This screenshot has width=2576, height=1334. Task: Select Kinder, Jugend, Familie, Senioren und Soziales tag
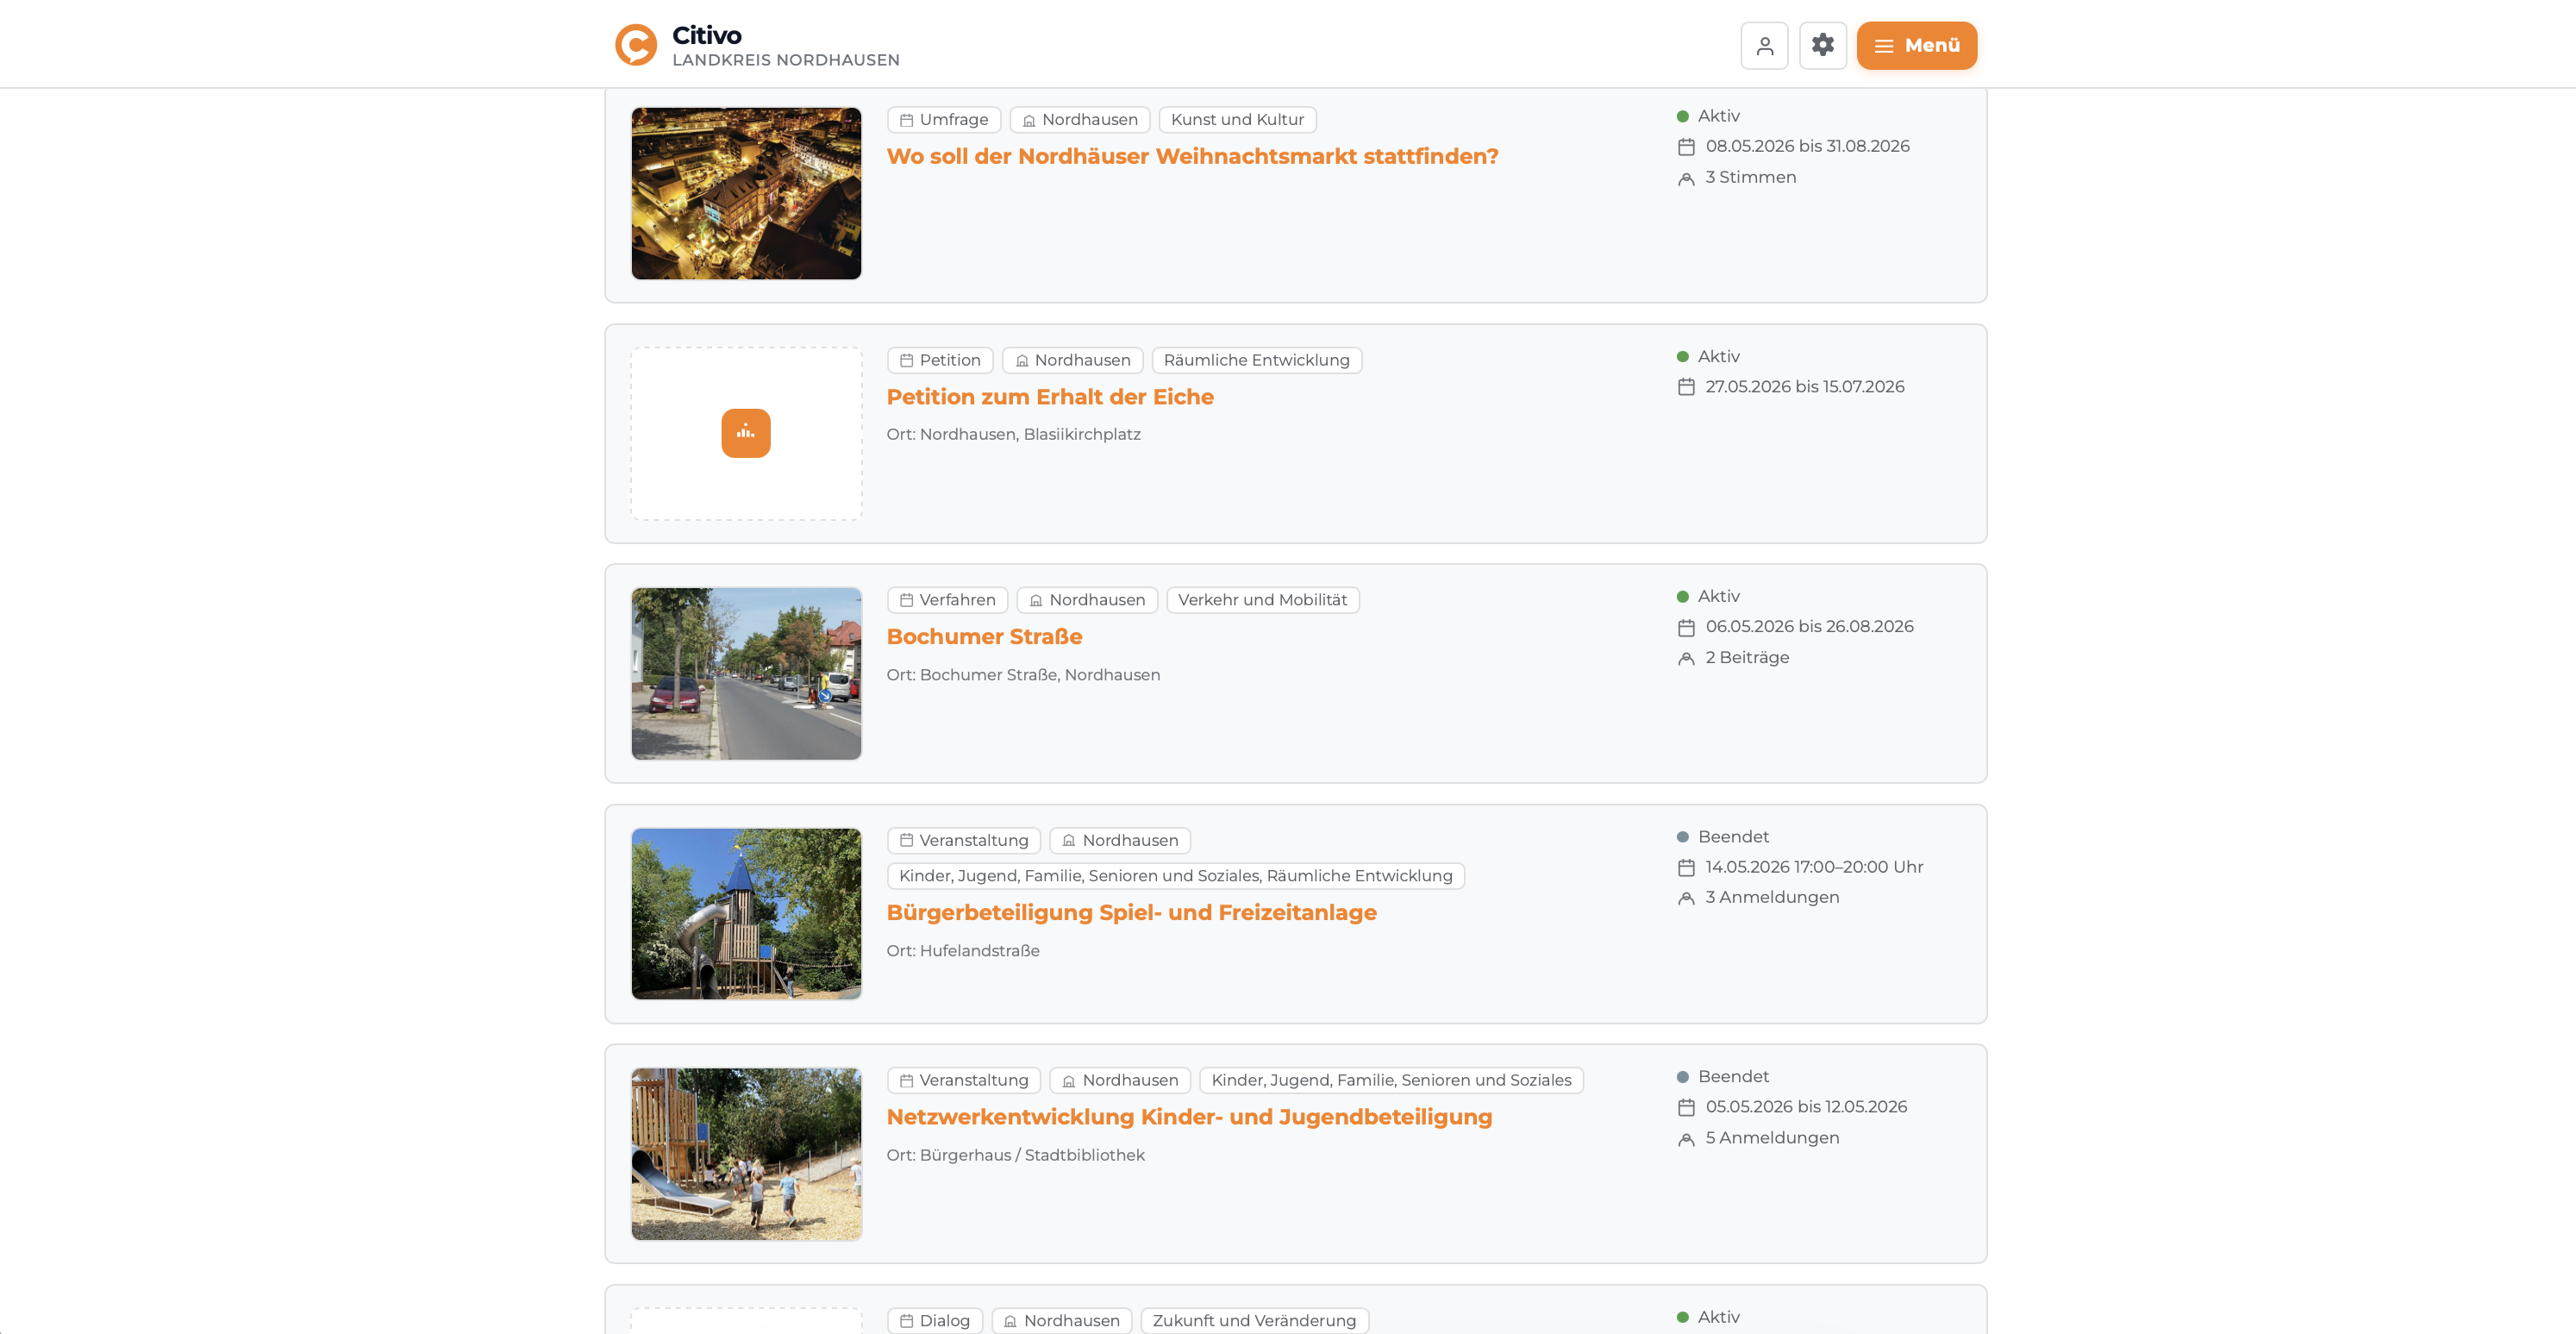click(x=1391, y=1080)
